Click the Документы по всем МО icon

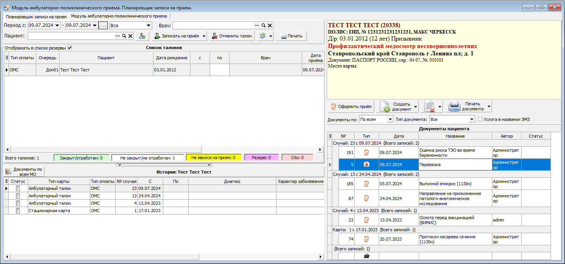point(9,172)
